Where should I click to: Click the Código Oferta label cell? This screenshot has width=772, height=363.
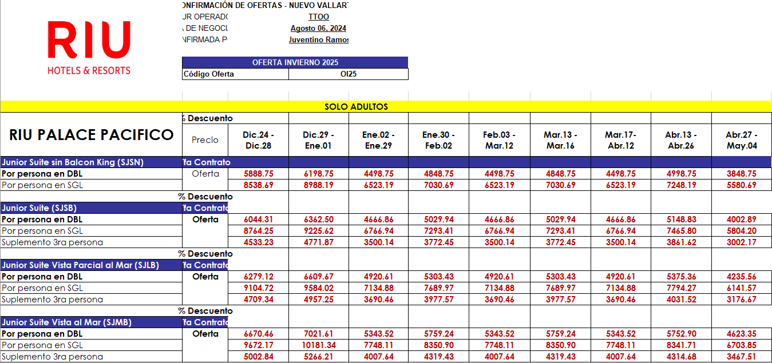tap(235, 74)
